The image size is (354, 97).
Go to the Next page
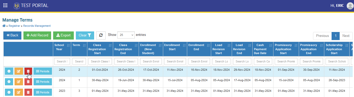coord(346,36)
